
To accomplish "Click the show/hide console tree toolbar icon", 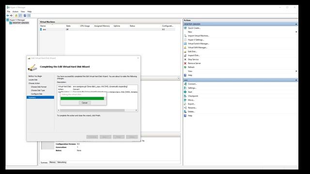I will pyautogui.click(x=20, y=15).
